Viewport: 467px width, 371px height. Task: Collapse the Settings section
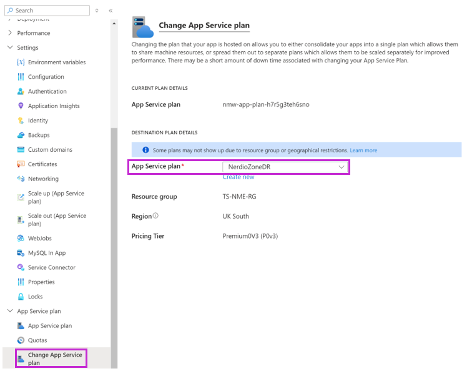tap(9, 47)
